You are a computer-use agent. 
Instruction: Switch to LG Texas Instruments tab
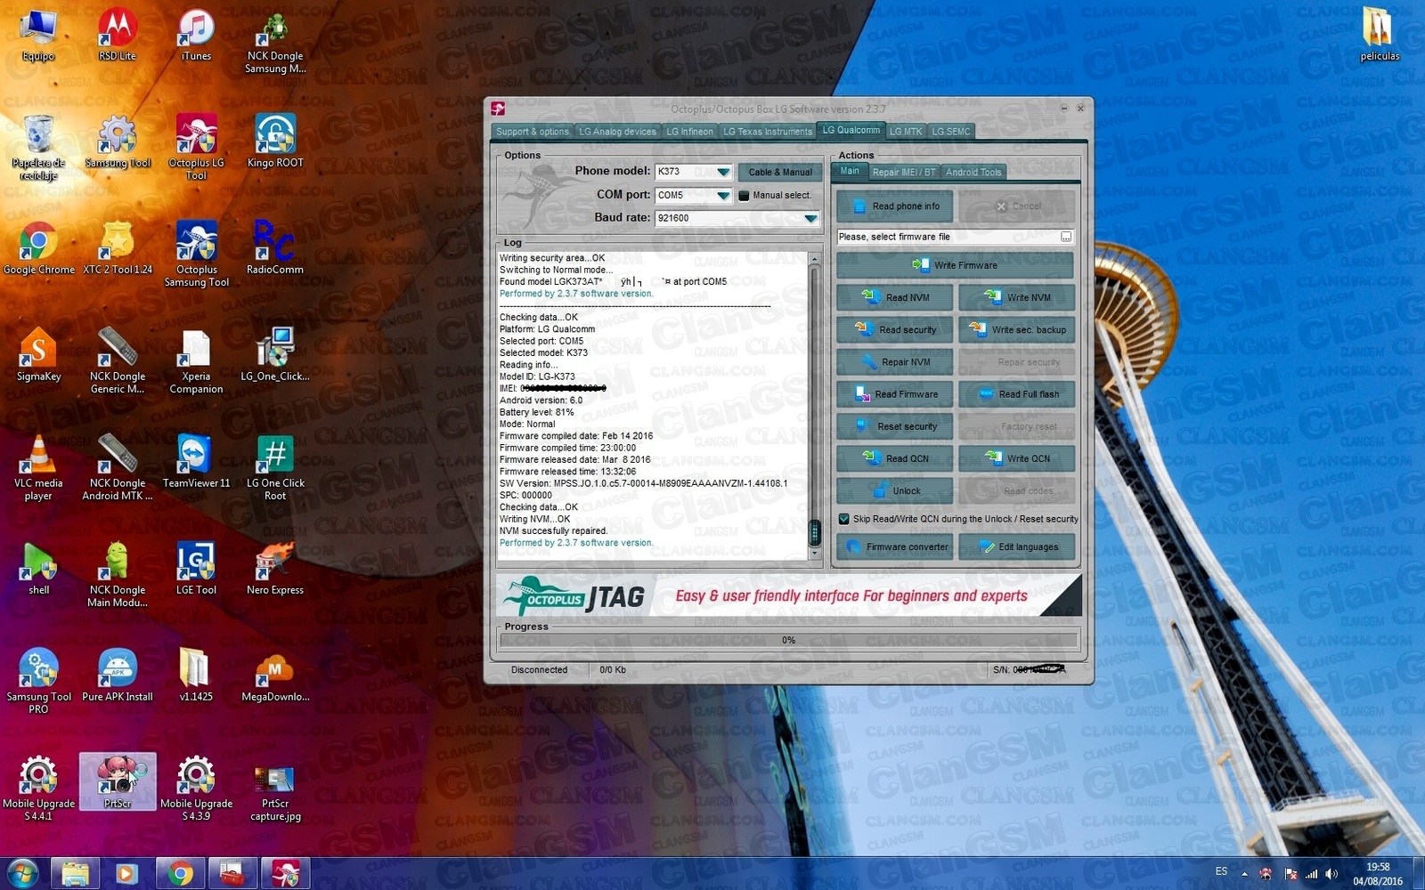(767, 132)
